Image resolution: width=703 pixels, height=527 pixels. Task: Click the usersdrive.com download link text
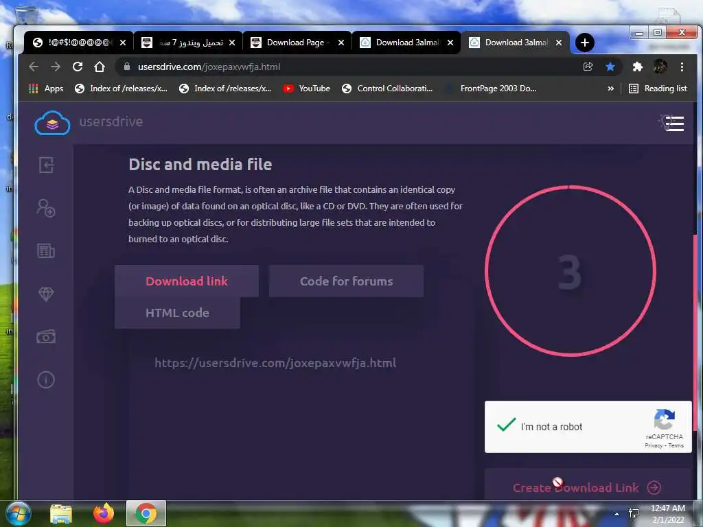tap(275, 363)
